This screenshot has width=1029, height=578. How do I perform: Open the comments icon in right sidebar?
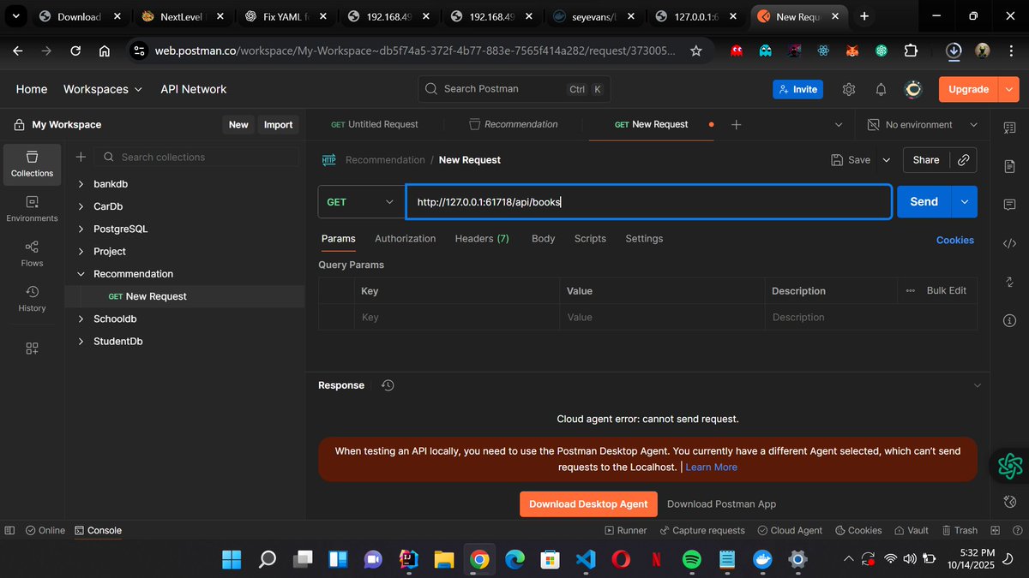(x=1009, y=205)
